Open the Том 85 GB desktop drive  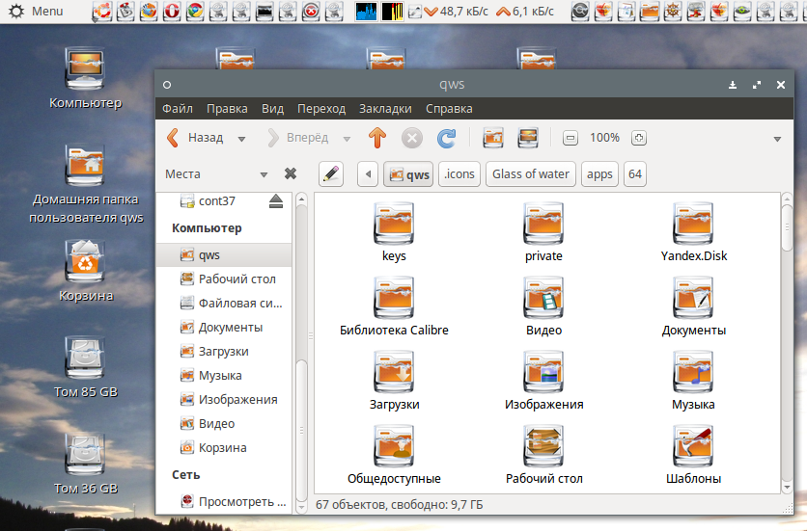[86, 367]
